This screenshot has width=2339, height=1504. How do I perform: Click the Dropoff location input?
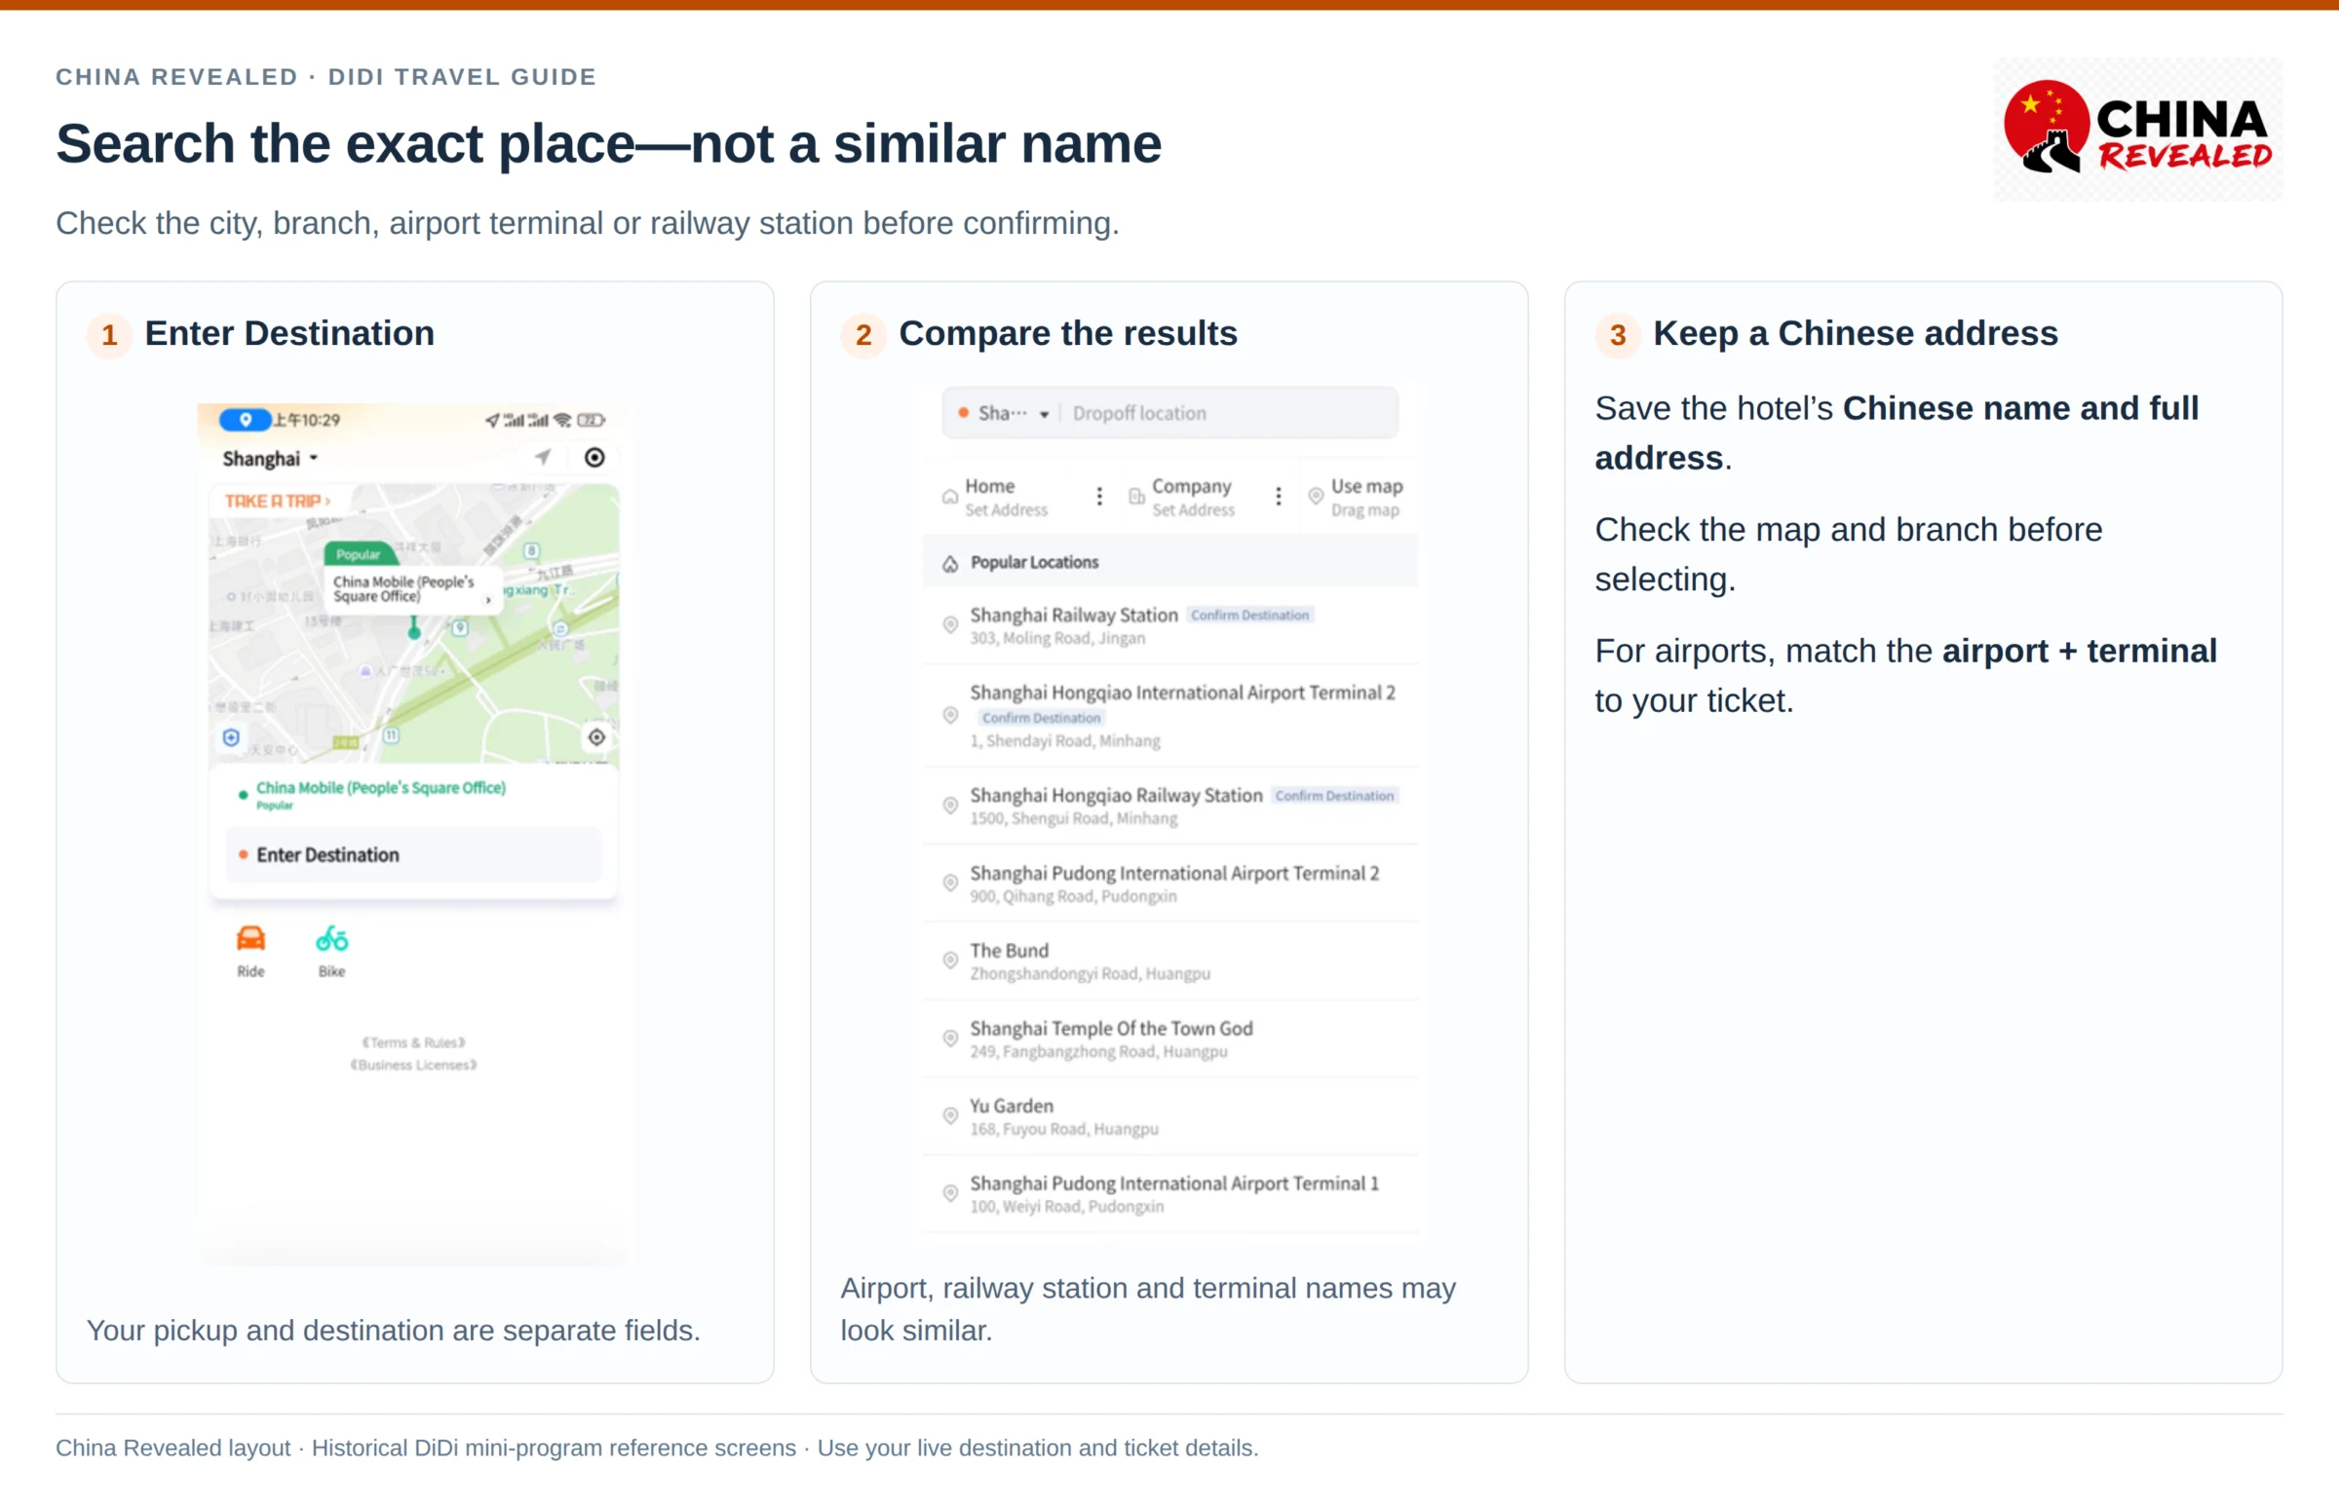point(1229,413)
